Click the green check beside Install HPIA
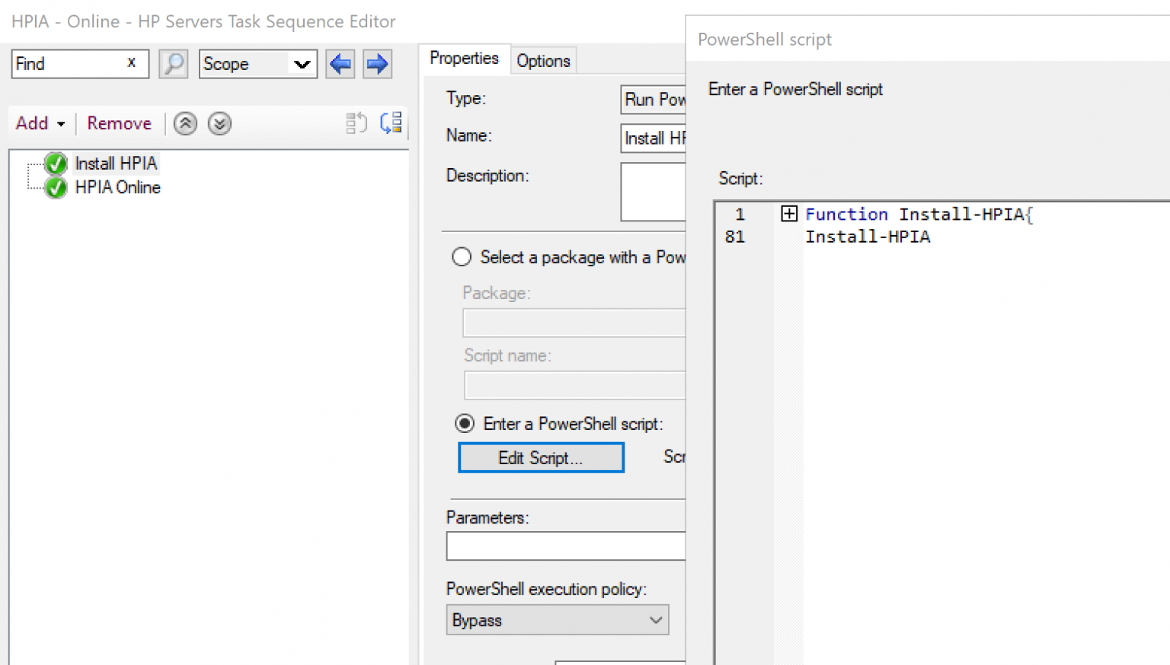 (x=54, y=163)
